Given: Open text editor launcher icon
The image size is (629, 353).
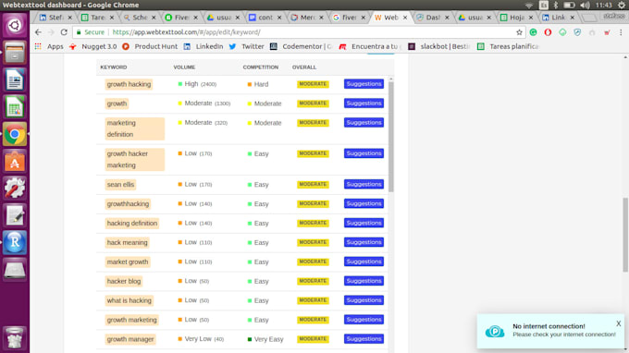Looking at the screenshot, I should pos(15,215).
